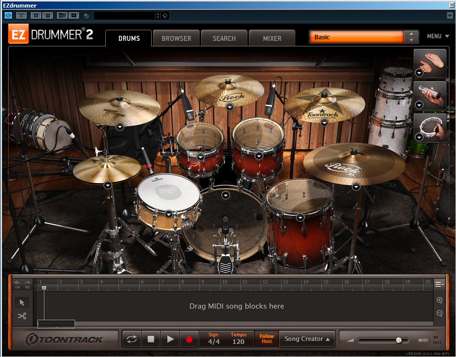Open the snare drum options arrow

[169, 214]
